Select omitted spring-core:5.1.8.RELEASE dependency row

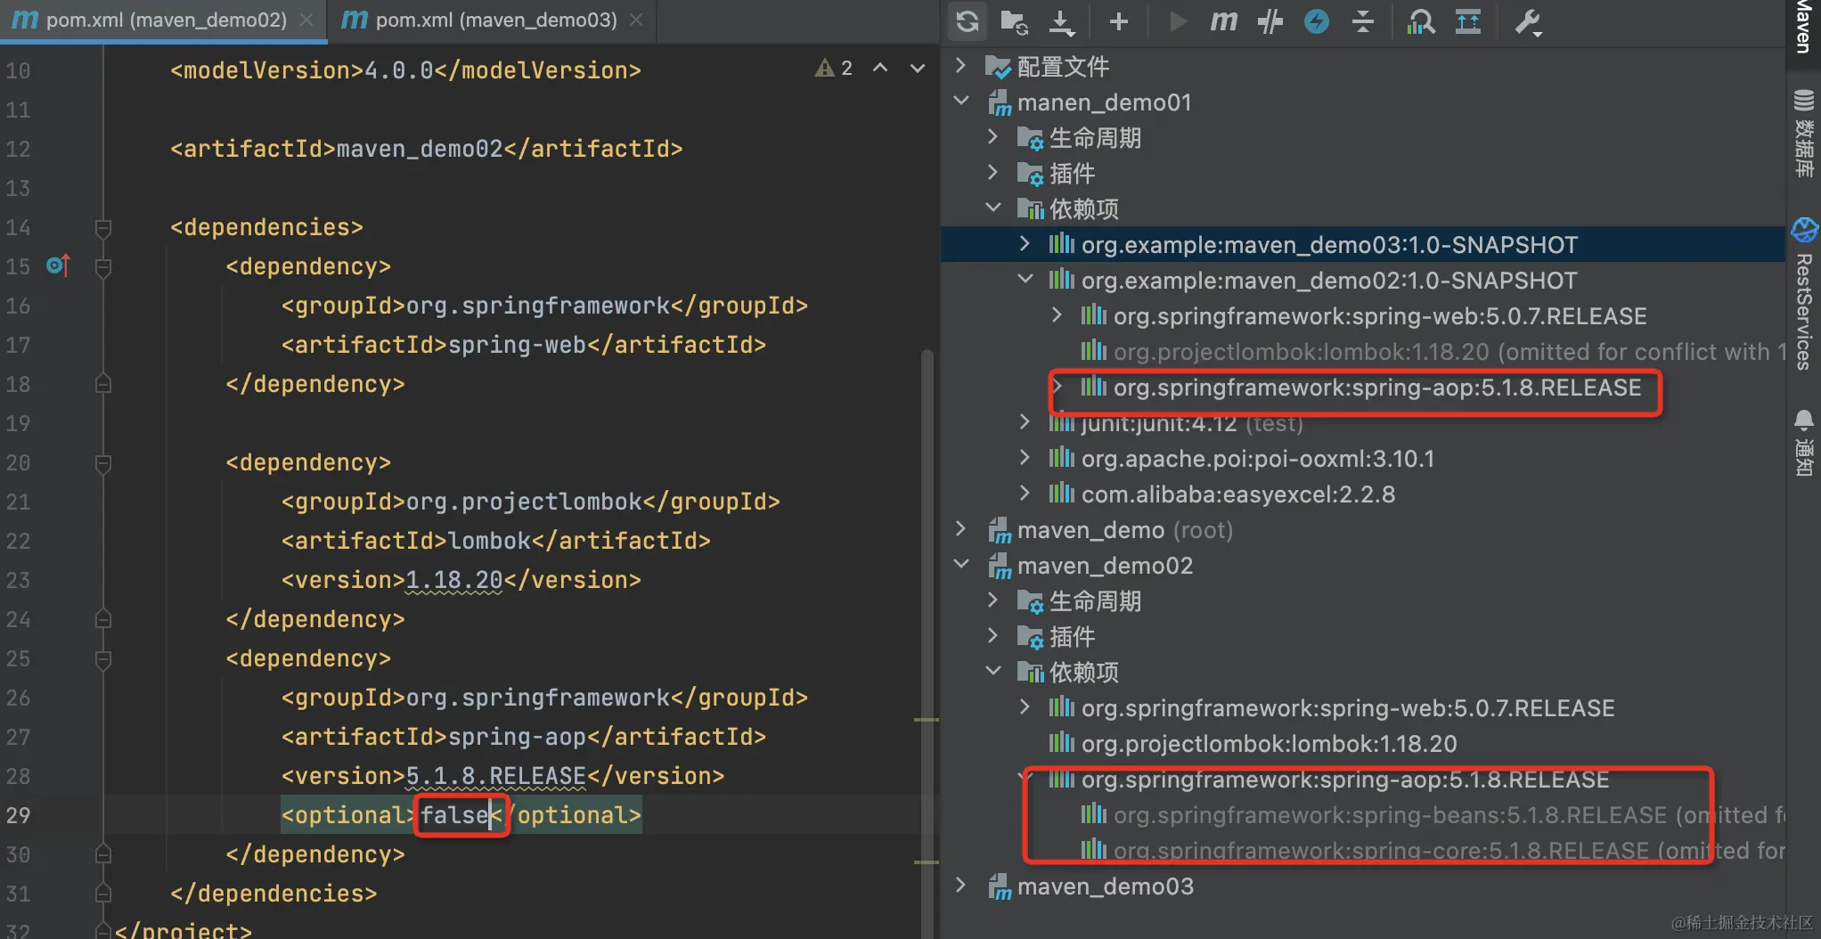1363,851
